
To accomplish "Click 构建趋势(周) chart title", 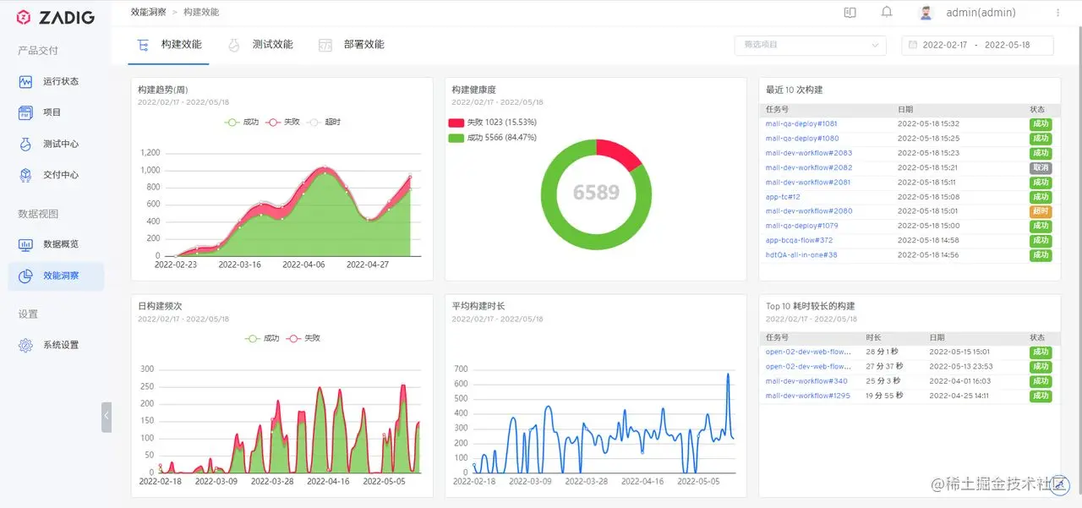I will (x=162, y=90).
